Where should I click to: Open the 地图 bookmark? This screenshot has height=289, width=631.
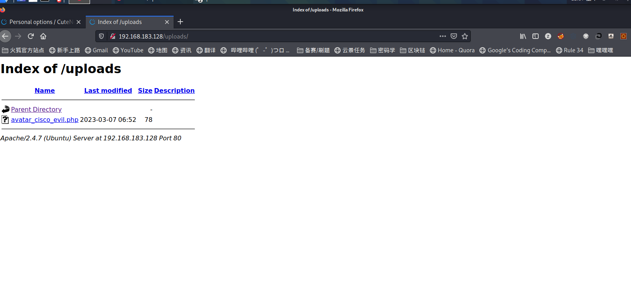tap(158, 50)
